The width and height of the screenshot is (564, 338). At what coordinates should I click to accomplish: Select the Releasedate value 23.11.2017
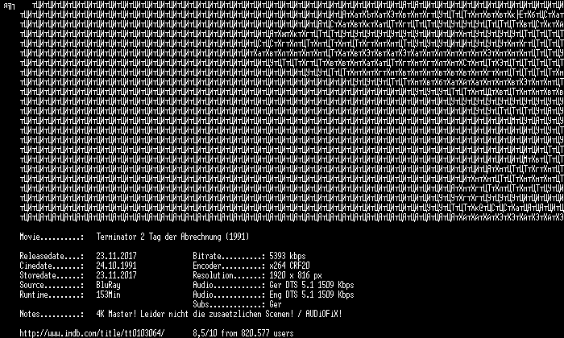pos(116,256)
